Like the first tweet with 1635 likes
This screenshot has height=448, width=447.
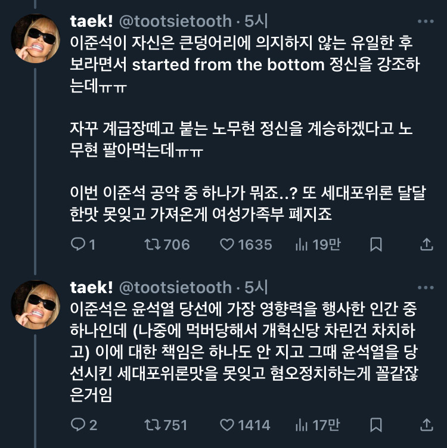pos(227,244)
